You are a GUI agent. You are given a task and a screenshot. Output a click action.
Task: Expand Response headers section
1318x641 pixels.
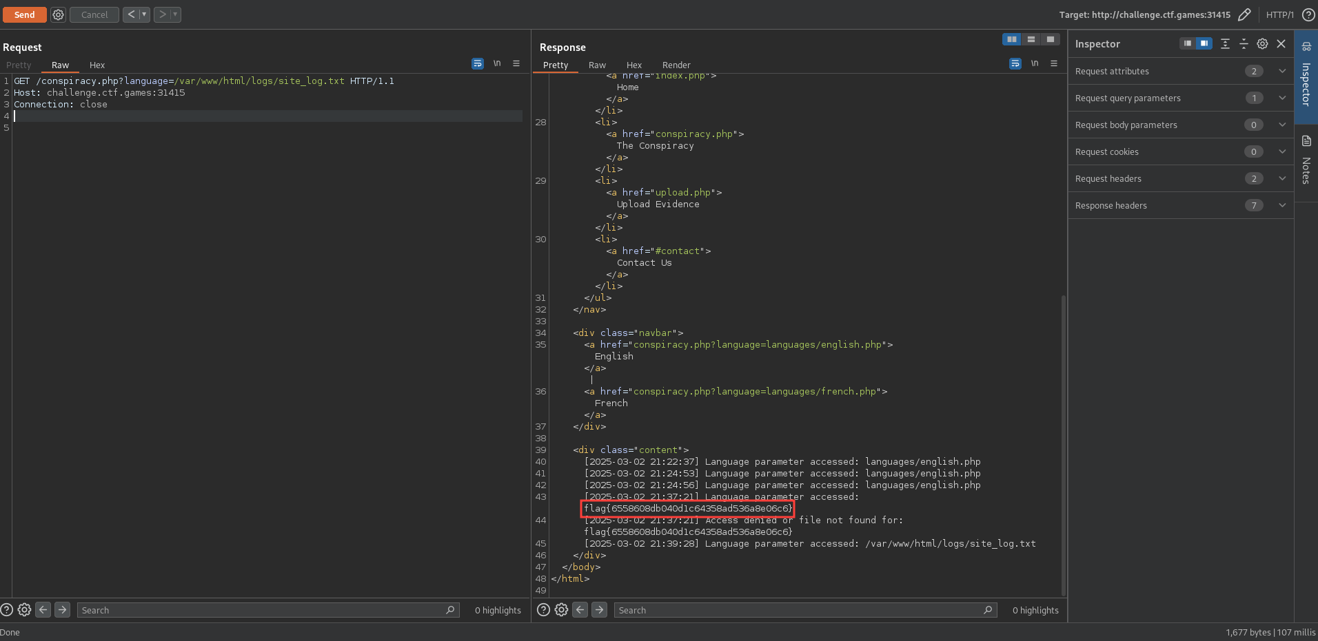[x=1281, y=205]
